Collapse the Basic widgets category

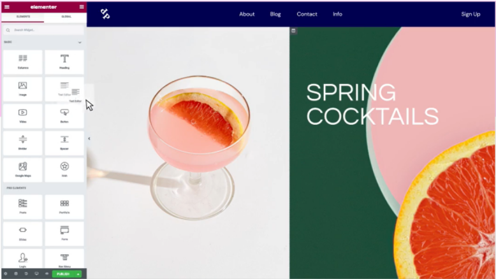[x=80, y=42]
